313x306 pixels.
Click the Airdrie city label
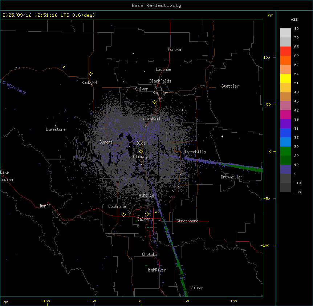[x=147, y=195]
